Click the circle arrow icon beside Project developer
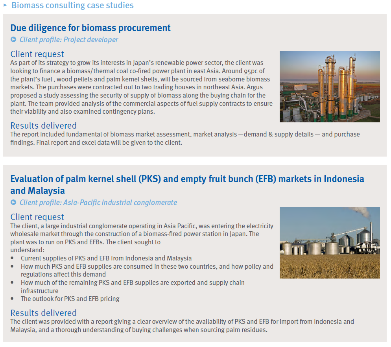Image resolution: width=391 pixels, height=347 pixels. point(14,39)
